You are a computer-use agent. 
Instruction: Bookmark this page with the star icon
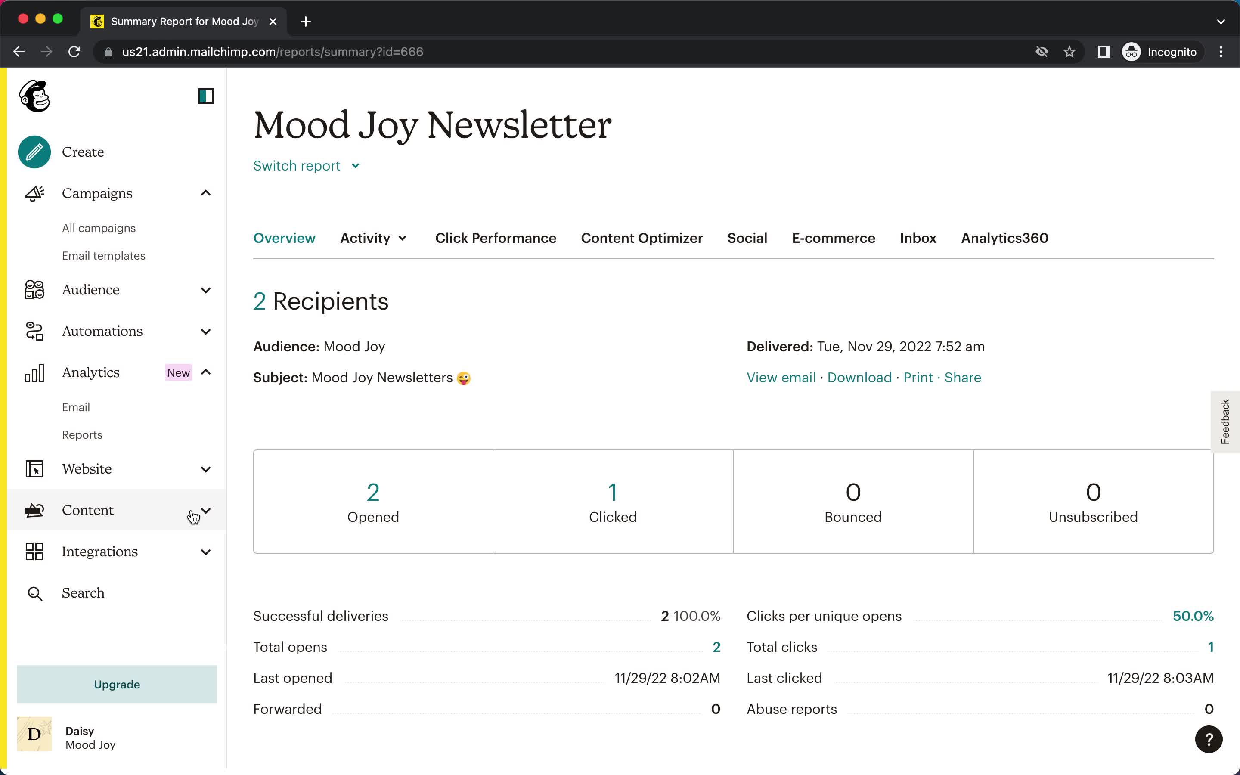coord(1069,52)
